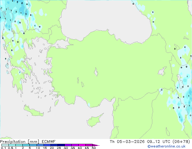Click the legend scale label "25"

[x=59, y=148]
